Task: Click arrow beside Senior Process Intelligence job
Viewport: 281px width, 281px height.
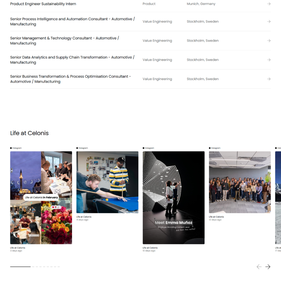Action: (x=269, y=21)
